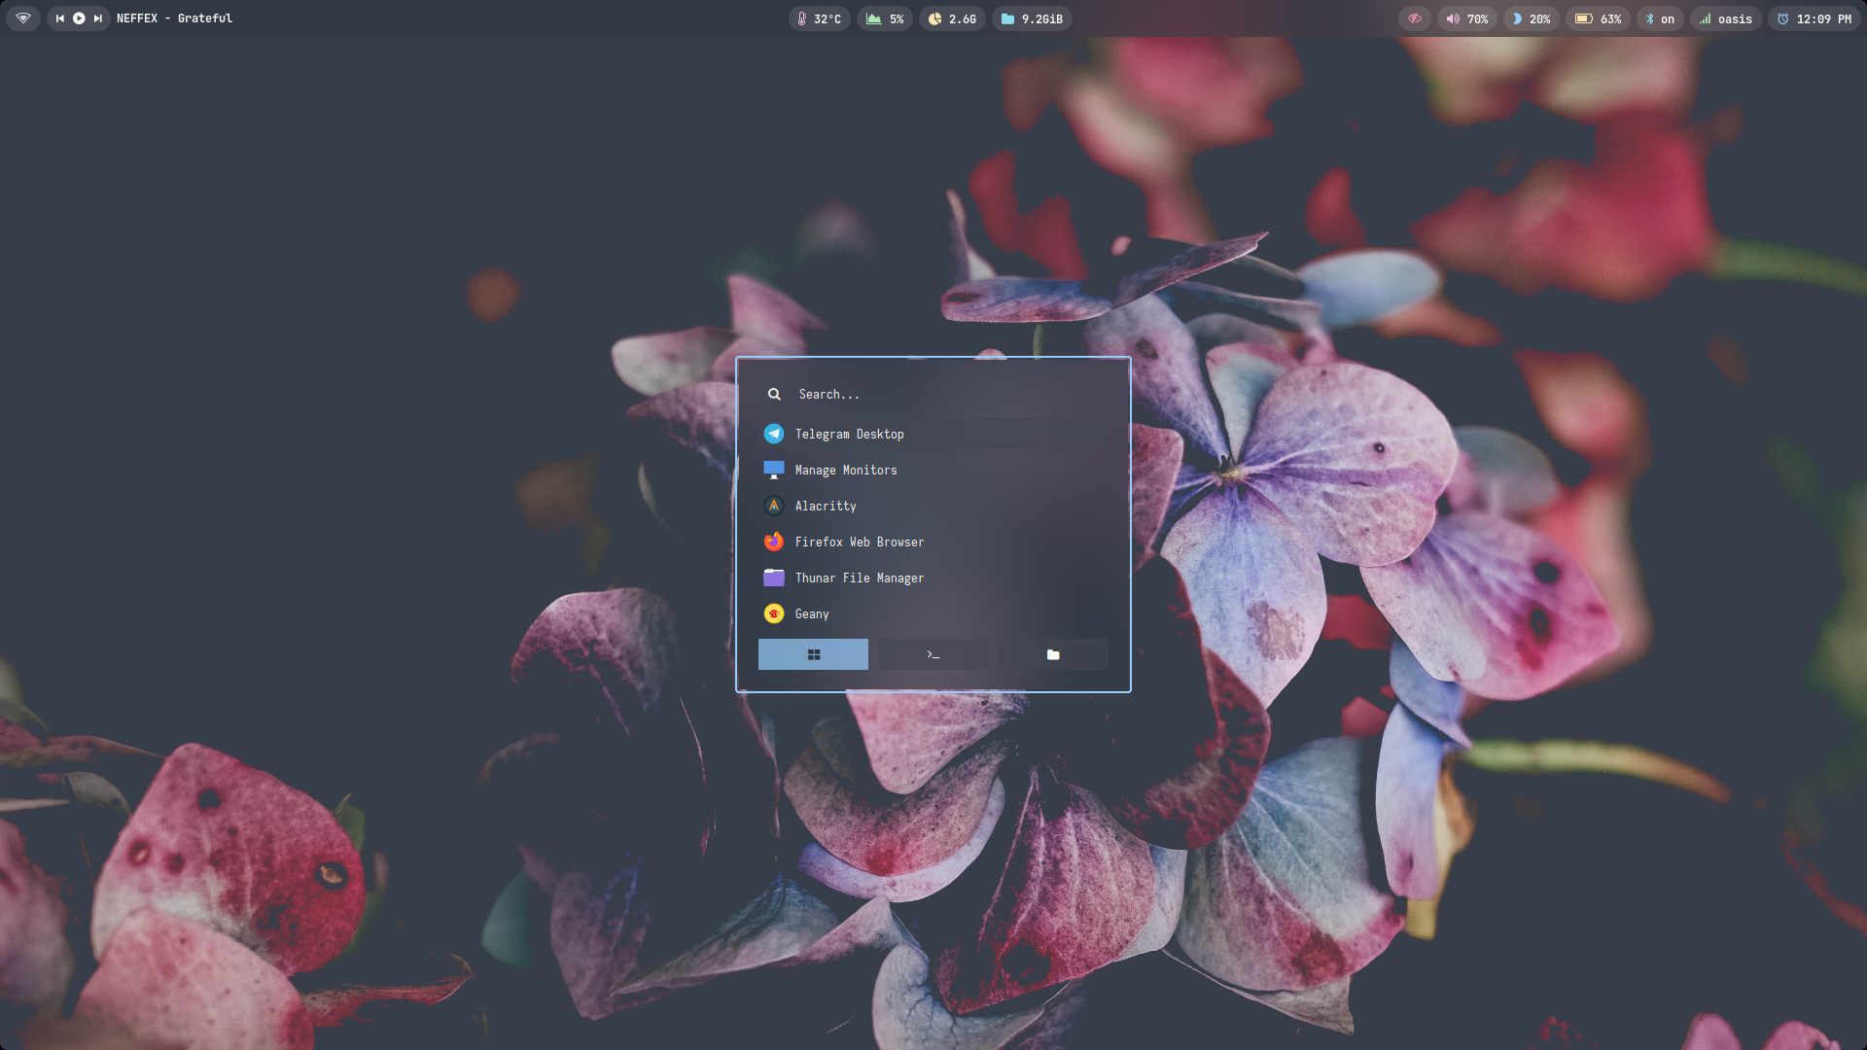Skip to the next track
Screen dimensions: 1867x1050
pyautogui.click(x=97, y=18)
